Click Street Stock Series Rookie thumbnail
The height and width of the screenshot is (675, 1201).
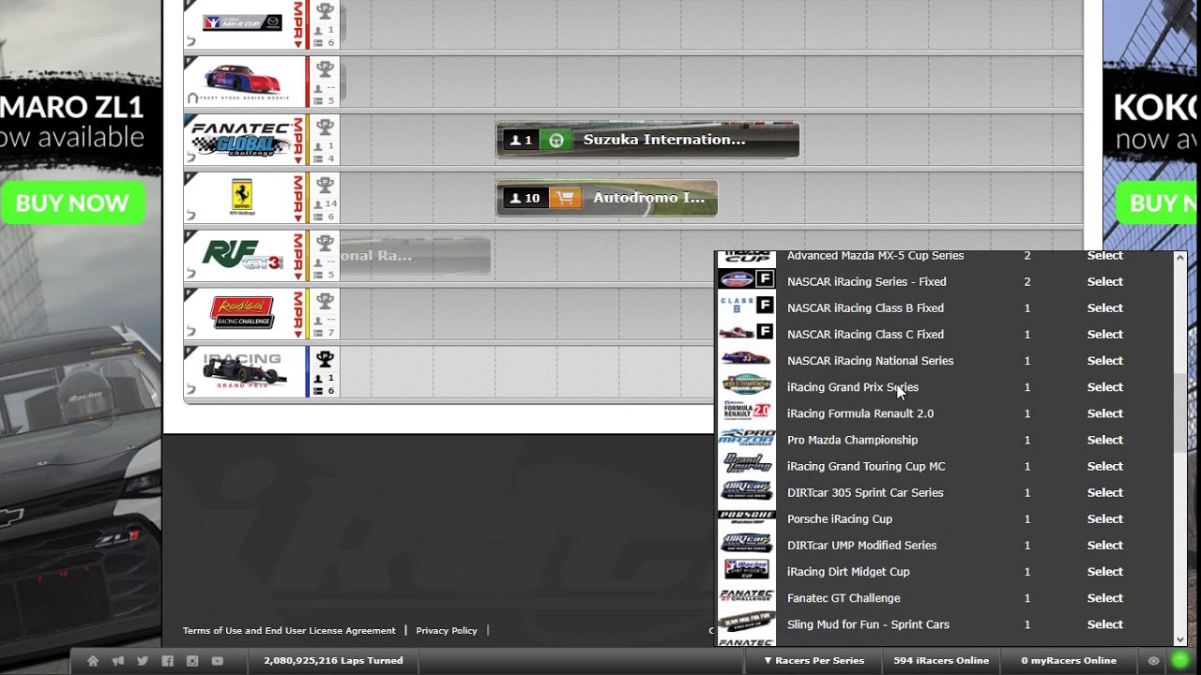coord(245,82)
